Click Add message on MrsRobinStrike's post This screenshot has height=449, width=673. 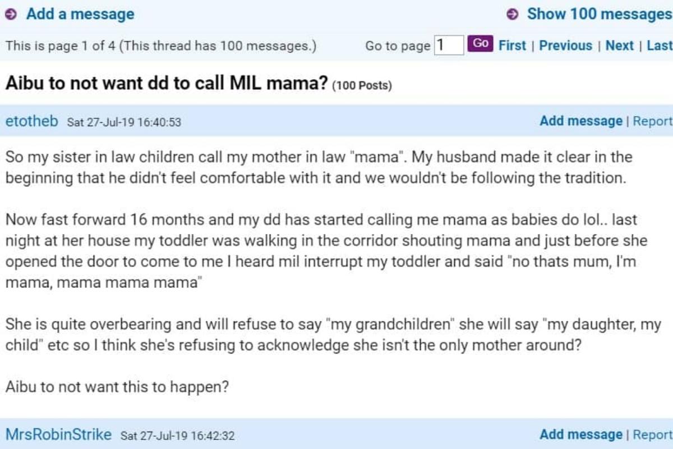click(x=580, y=434)
